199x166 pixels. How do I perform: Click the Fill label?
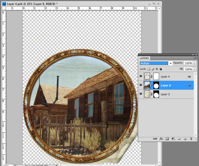tap(181, 69)
